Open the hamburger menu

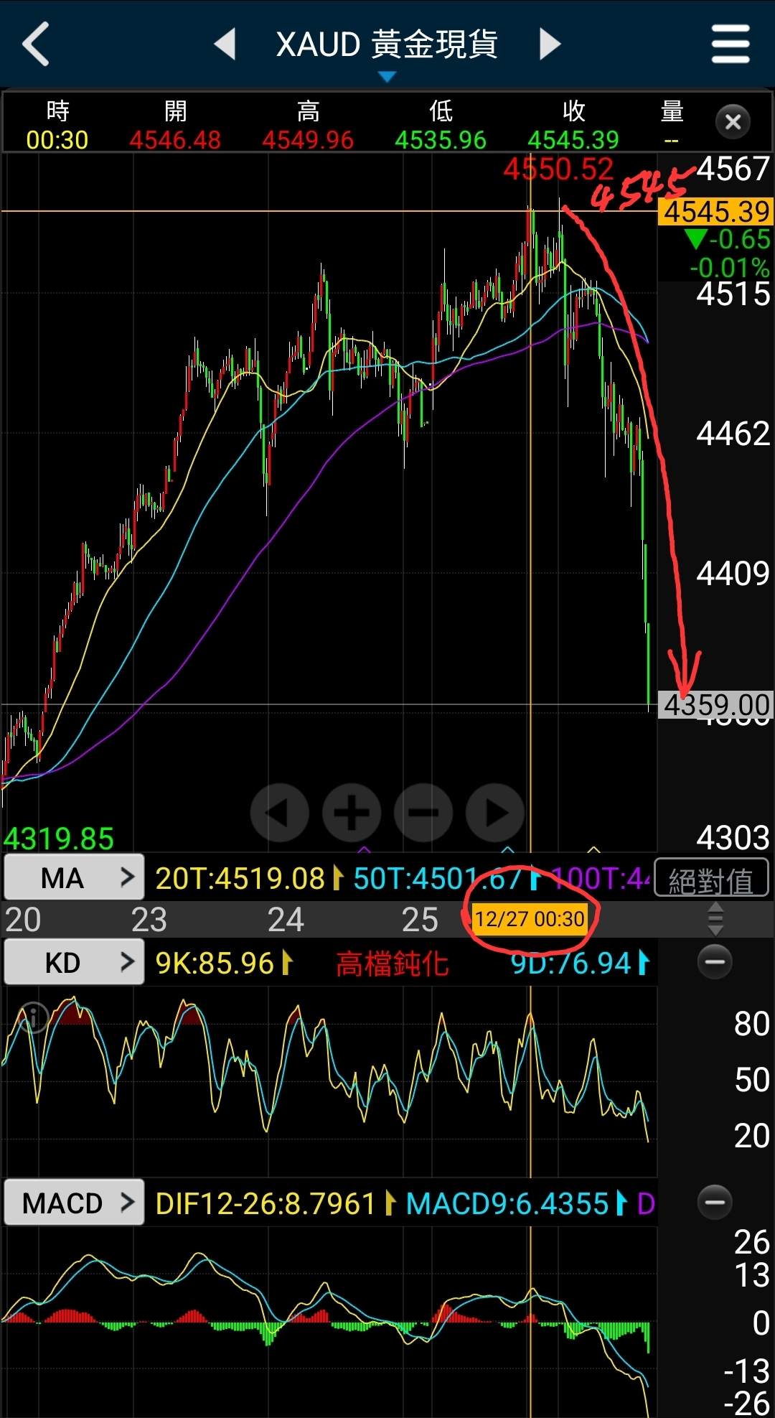click(731, 45)
